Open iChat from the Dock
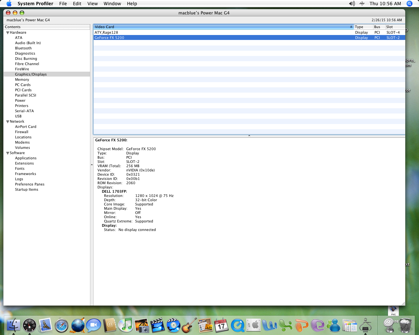 94,325
